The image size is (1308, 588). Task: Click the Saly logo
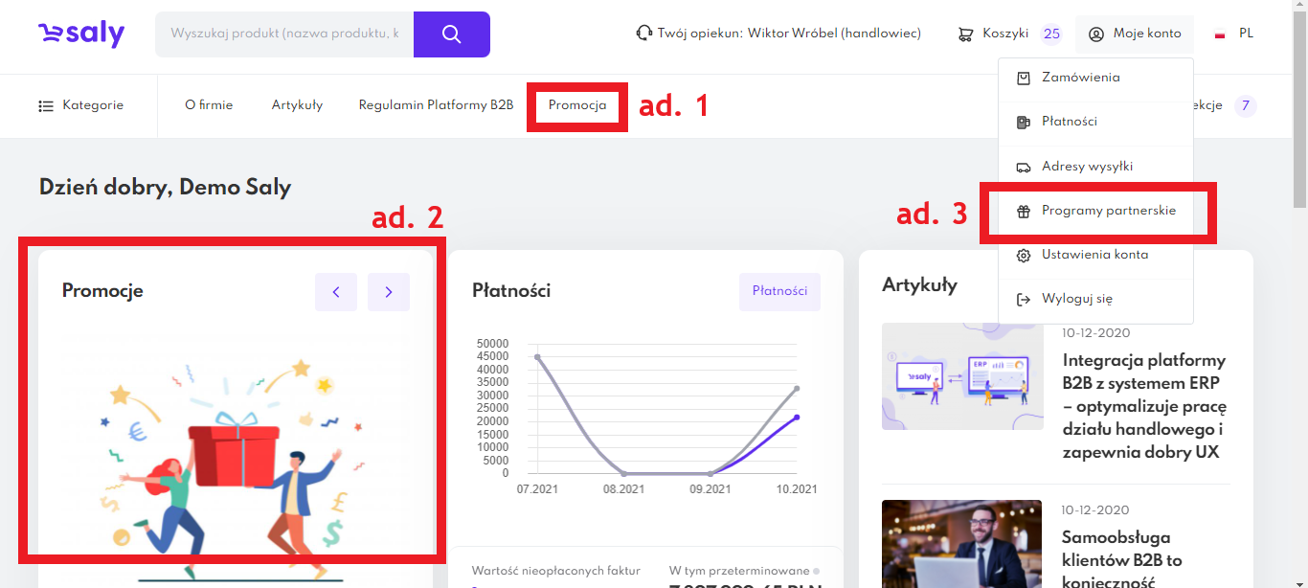point(81,34)
